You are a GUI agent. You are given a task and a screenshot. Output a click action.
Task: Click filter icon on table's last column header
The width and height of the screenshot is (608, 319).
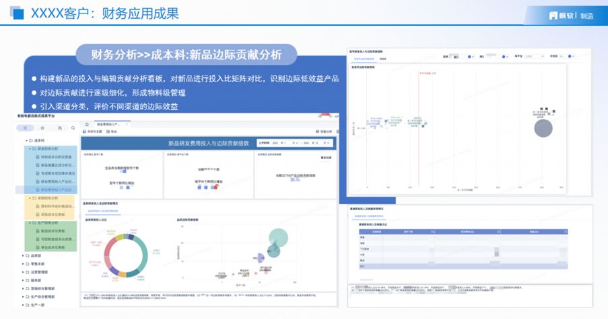(566, 232)
